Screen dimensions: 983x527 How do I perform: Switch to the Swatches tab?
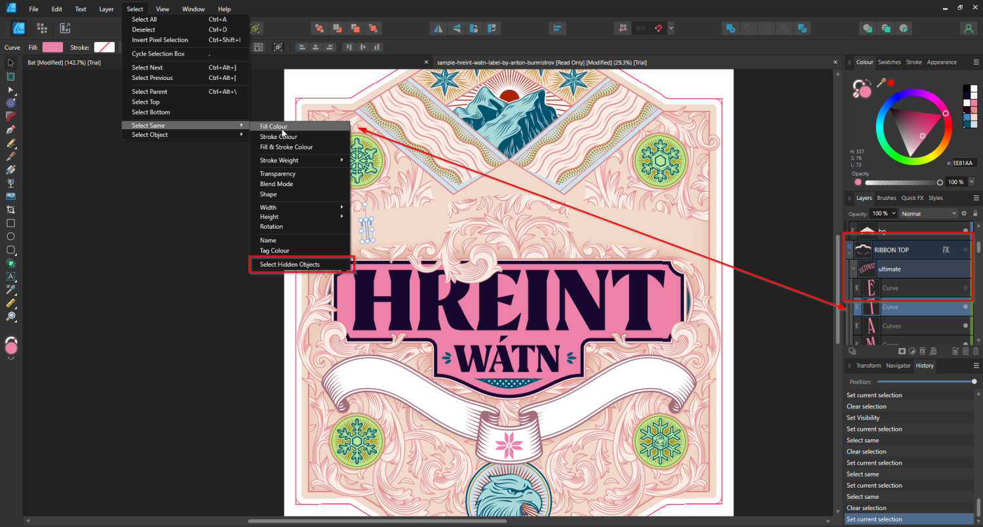889,62
